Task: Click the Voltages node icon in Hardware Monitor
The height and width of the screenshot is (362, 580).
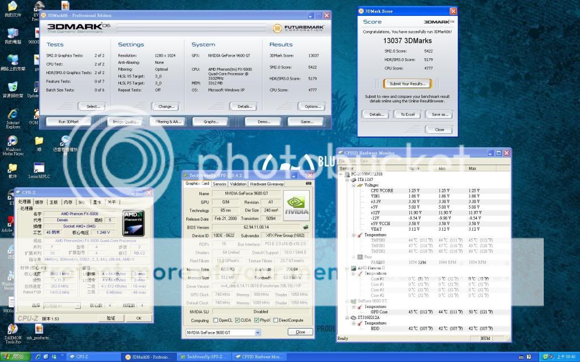Action: pyautogui.click(x=360, y=185)
